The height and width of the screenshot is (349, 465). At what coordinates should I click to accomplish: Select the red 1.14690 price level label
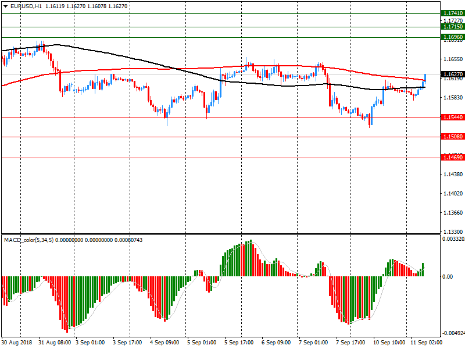tap(453, 158)
